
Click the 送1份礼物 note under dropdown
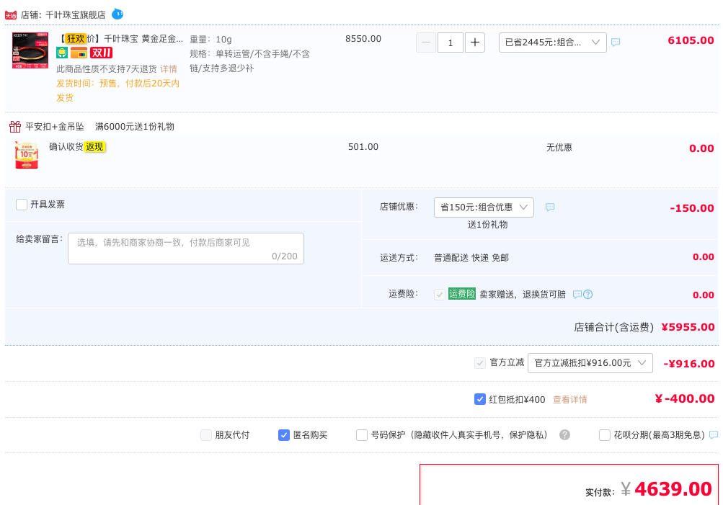(487, 225)
